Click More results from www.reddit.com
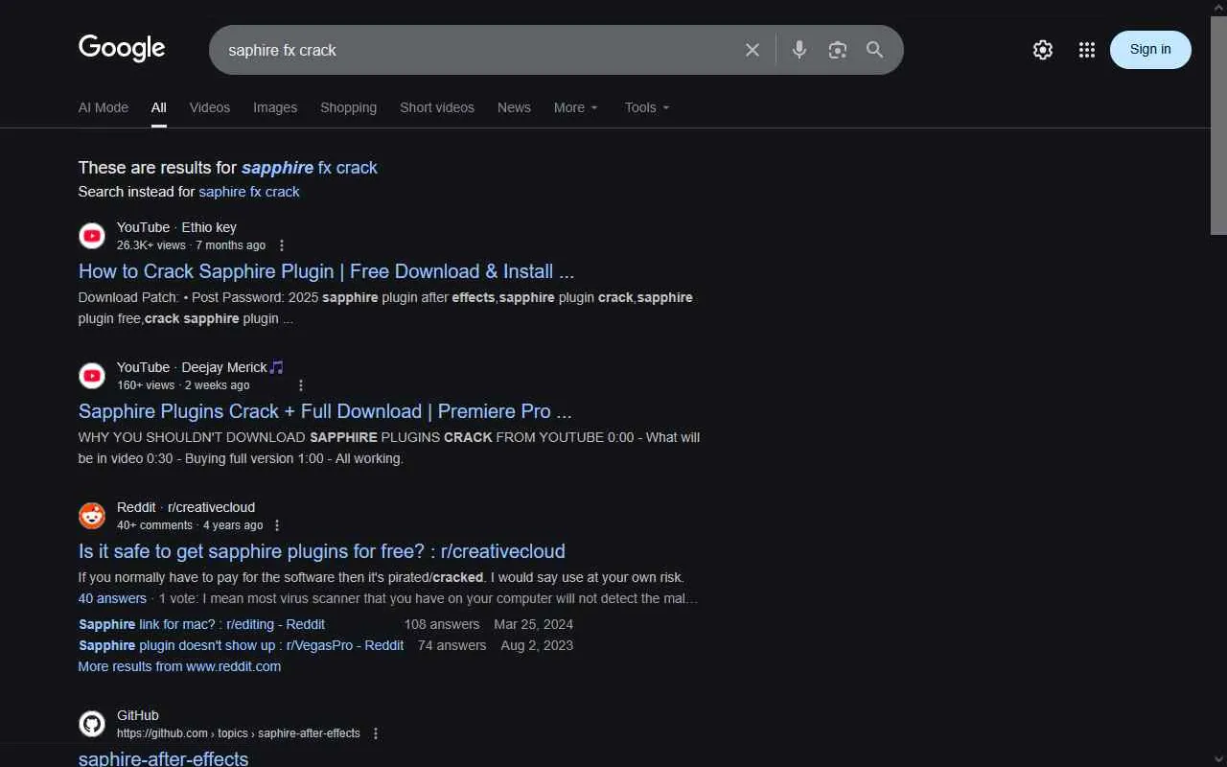Screen dimensions: 1227x767 (179, 666)
